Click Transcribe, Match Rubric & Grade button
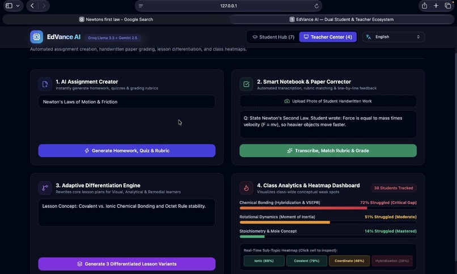The image size is (457, 274). click(x=328, y=151)
